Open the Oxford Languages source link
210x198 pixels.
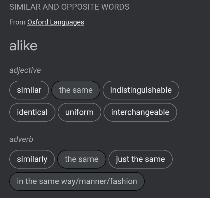(x=56, y=22)
